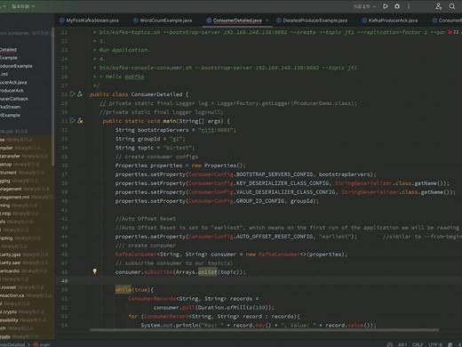Select management.rmi library entry
The height and width of the screenshot is (347, 462).
pyautogui.click(x=27, y=197)
